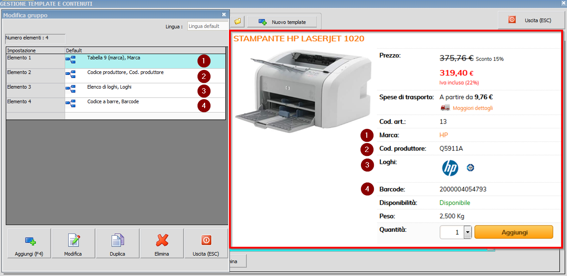Click the Lingua default field
The height and width of the screenshot is (276, 567).
click(208, 26)
